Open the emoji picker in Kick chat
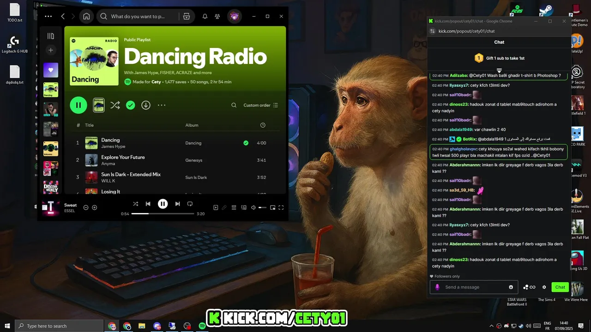 pyautogui.click(x=511, y=287)
